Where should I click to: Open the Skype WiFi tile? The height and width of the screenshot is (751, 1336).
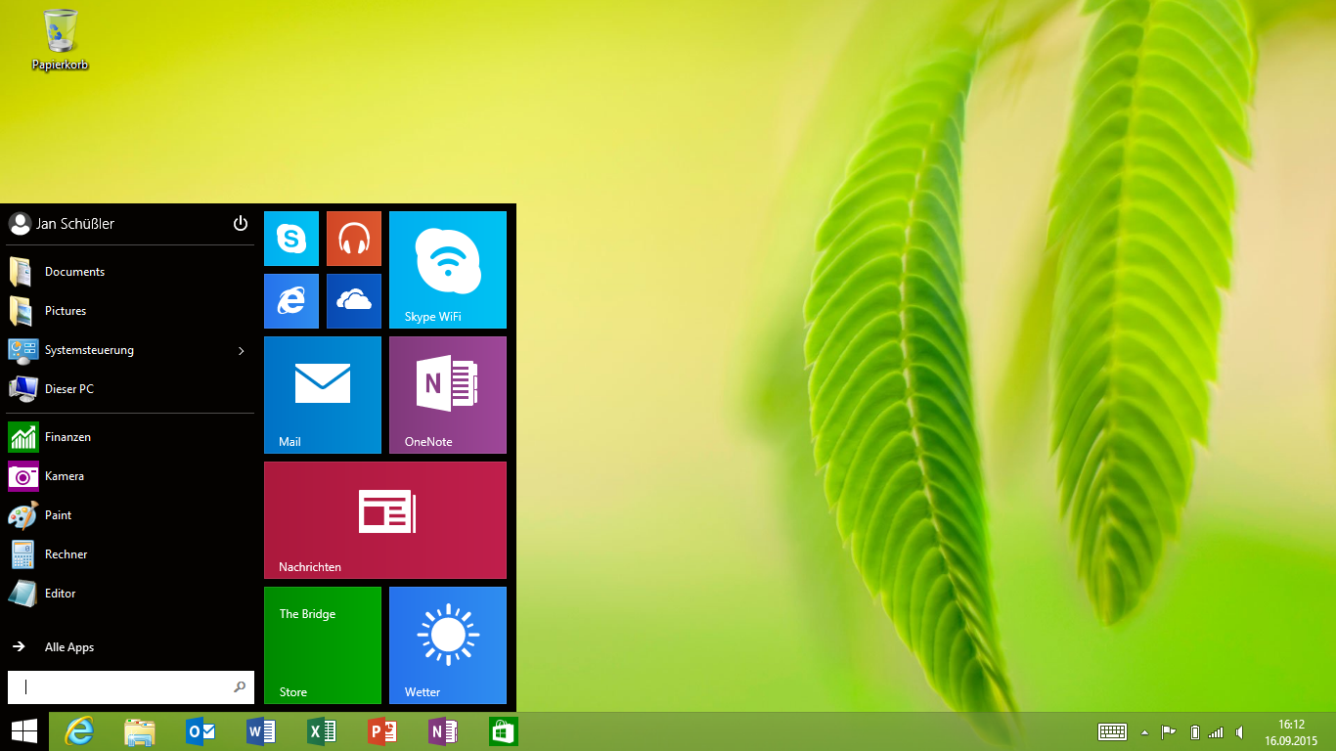448,270
